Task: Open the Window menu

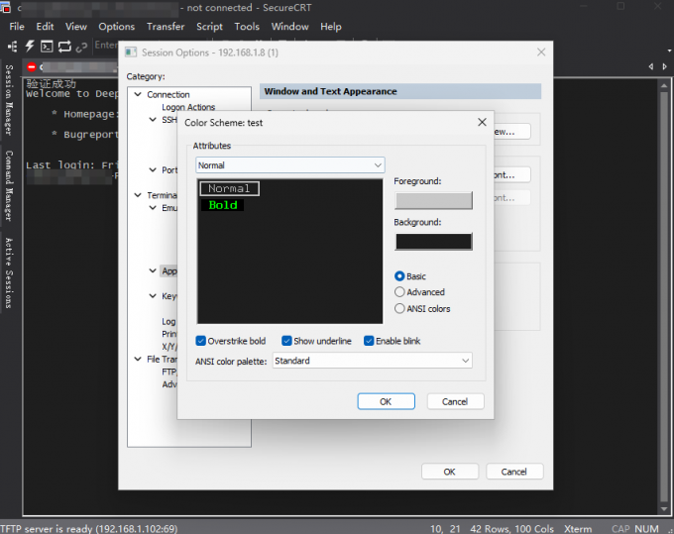Action: click(x=289, y=26)
